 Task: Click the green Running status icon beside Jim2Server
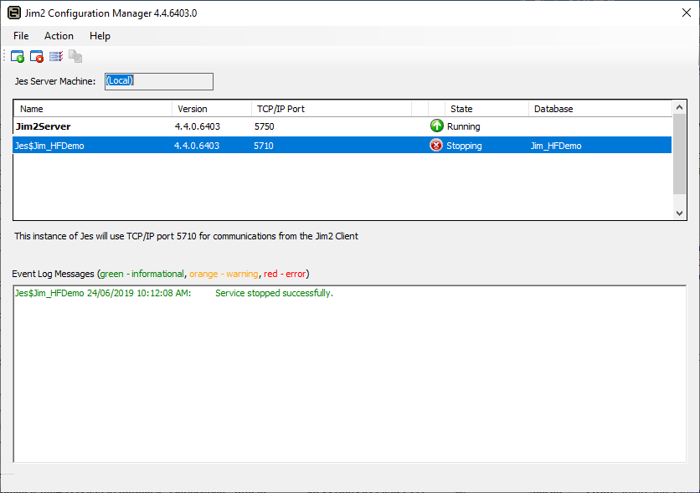(x=435, y=126)
